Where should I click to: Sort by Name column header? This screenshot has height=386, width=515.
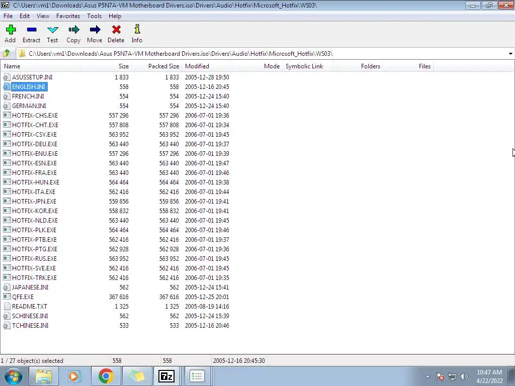pyautogui.click(x=41, y=66)
